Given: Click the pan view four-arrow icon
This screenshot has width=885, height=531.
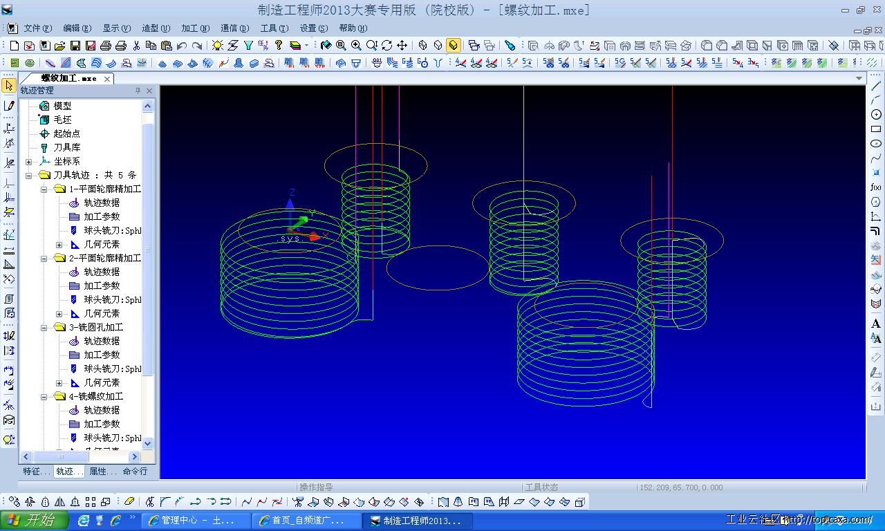Looking at the screenshot, I should 402,46.
